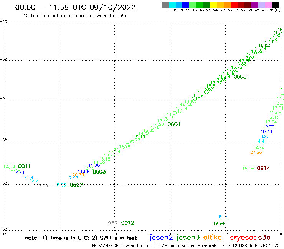This screenshot has width=284, height=249.
Task: Select the green 12.70 wave height
Action: tap(259, 147)
